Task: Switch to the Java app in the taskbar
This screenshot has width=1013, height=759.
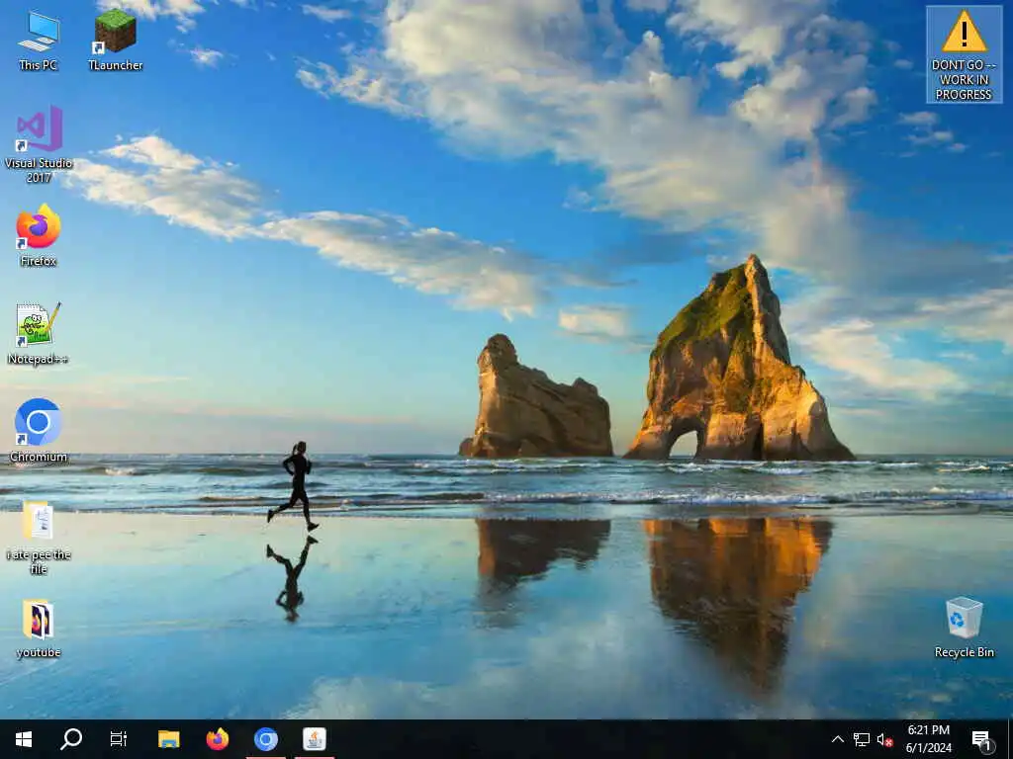Action: [x=315, y=739]
